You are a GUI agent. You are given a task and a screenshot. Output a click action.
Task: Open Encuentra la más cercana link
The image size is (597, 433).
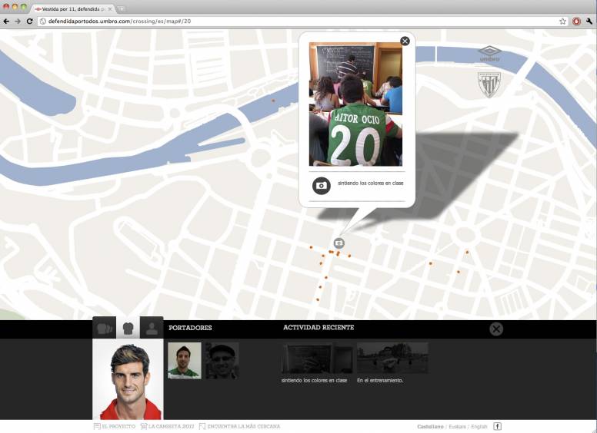[x=239, y=426]
